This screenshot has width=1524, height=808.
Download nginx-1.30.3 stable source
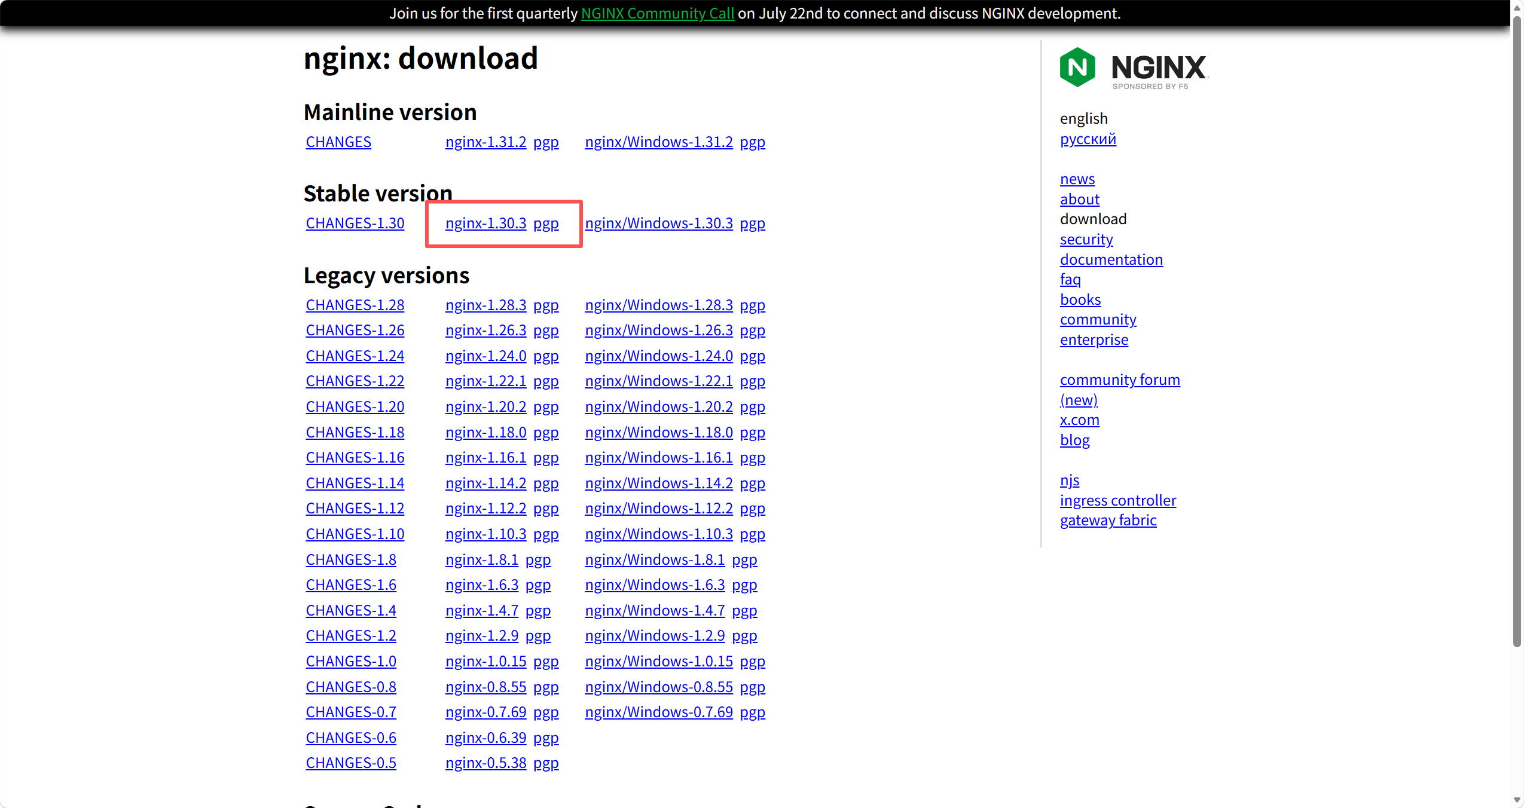[485, 223]
